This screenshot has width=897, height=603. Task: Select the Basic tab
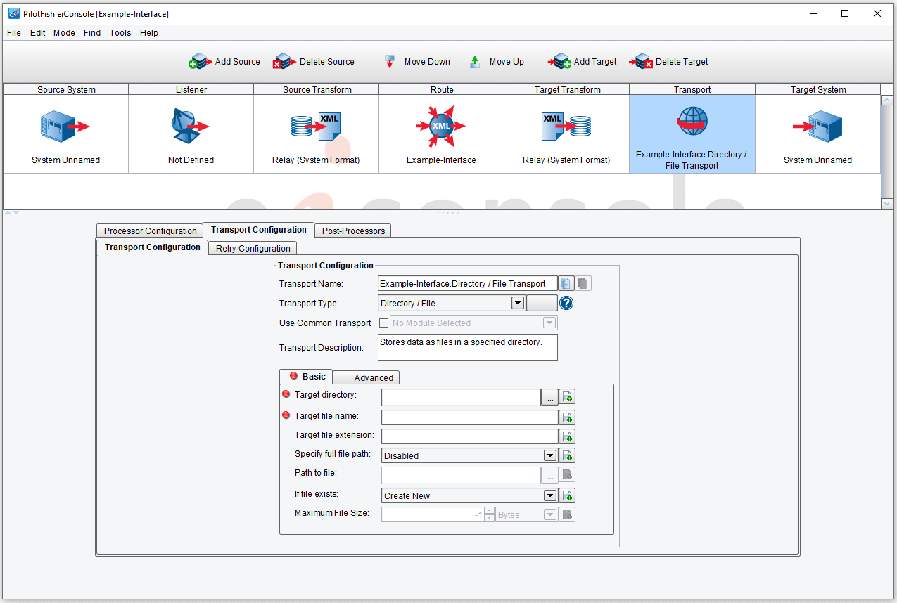click(307, 377)
